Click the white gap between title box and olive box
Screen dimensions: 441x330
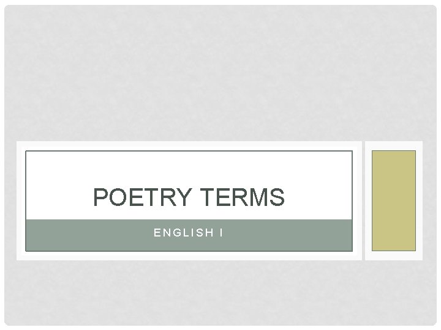[359, 200]
